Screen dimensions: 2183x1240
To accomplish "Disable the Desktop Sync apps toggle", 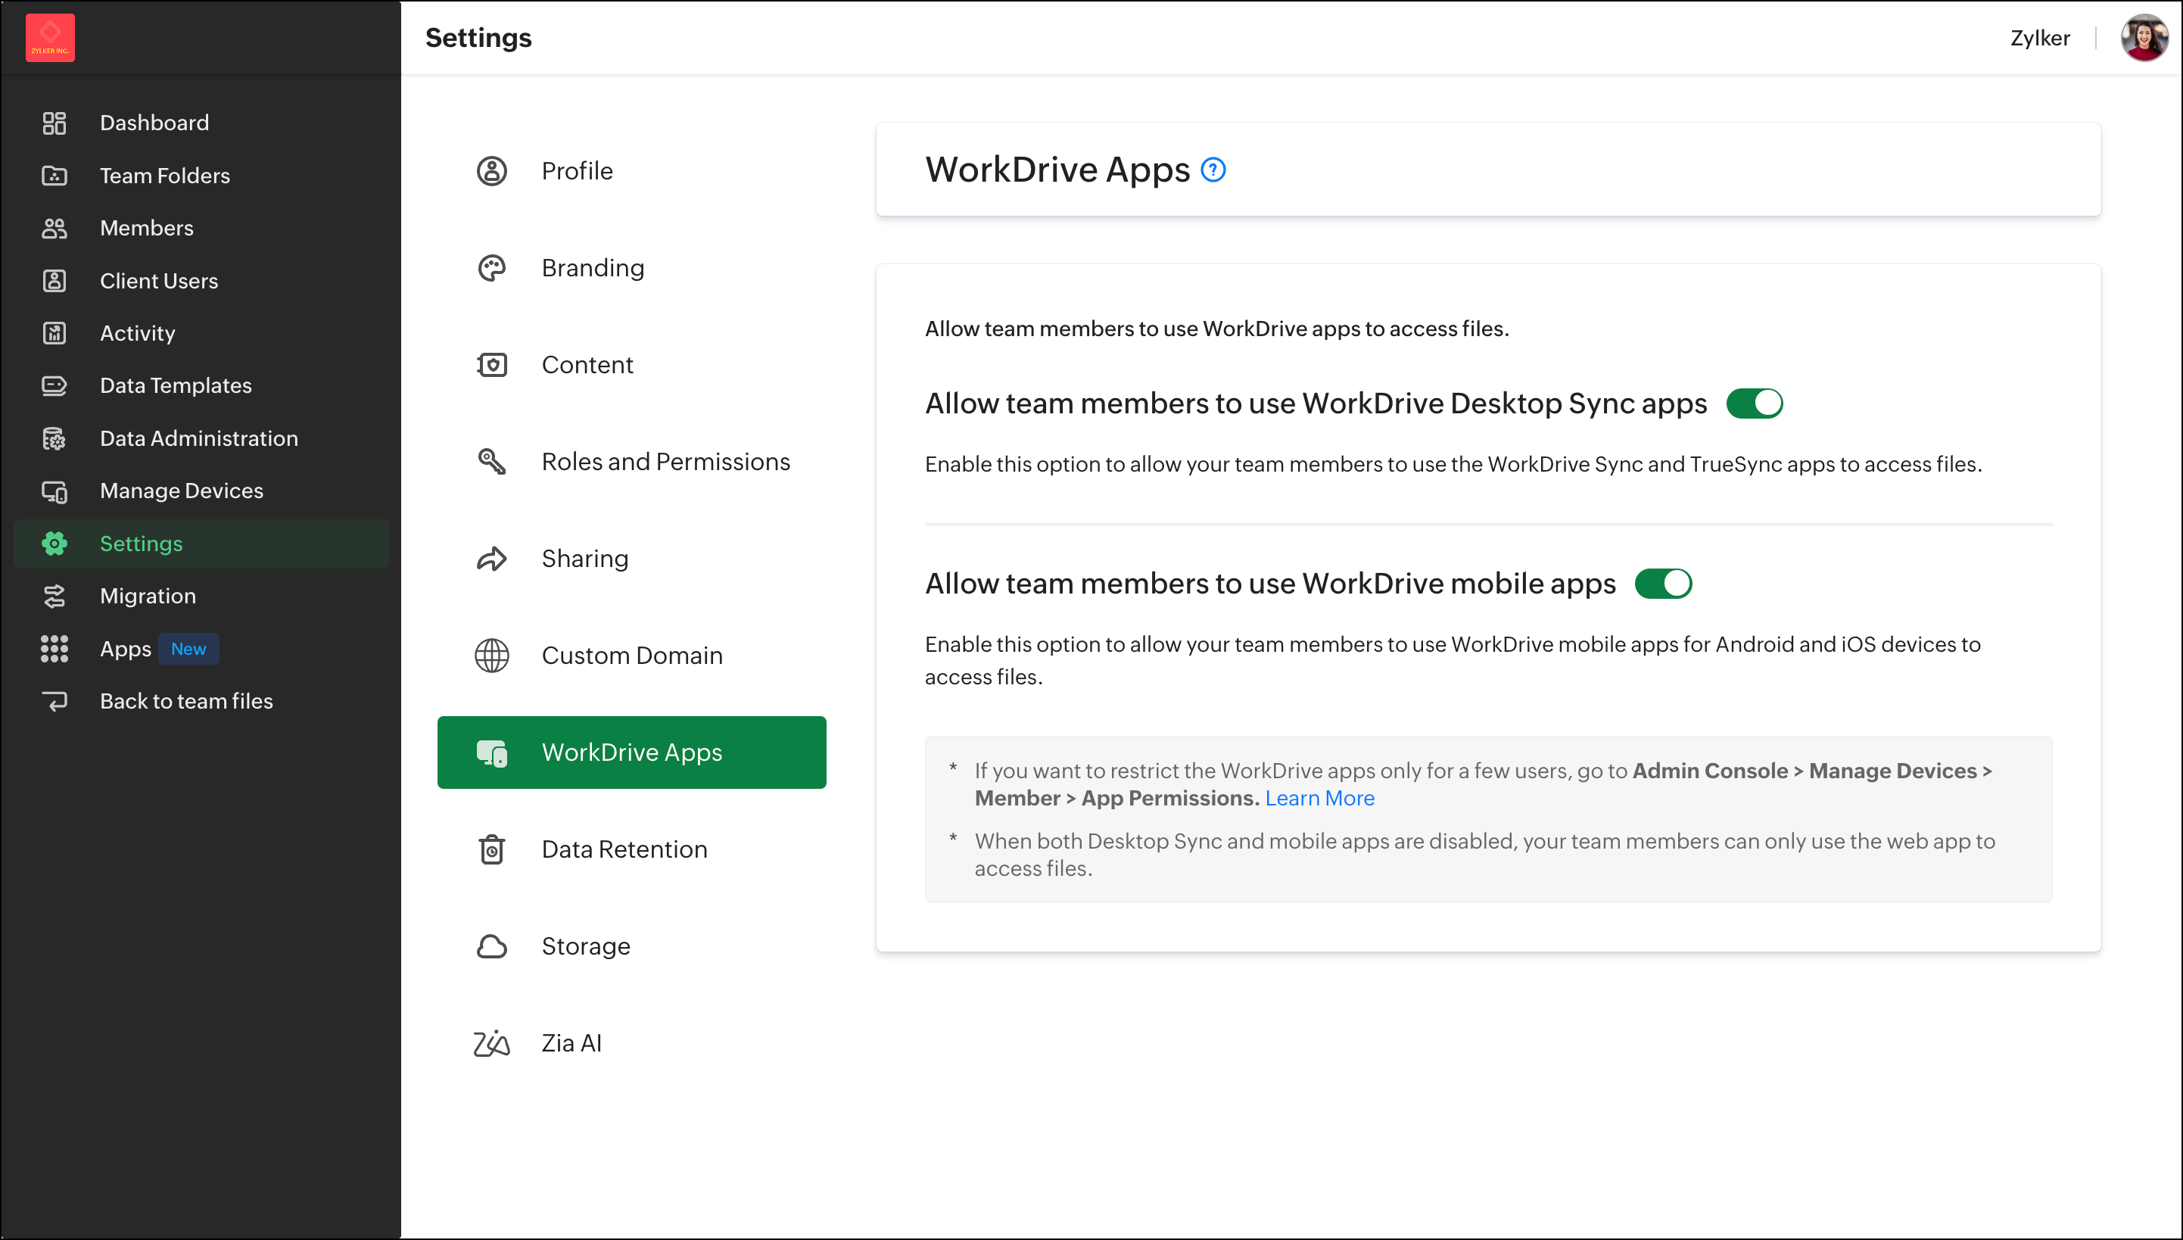I will [x=1754, y=403].
